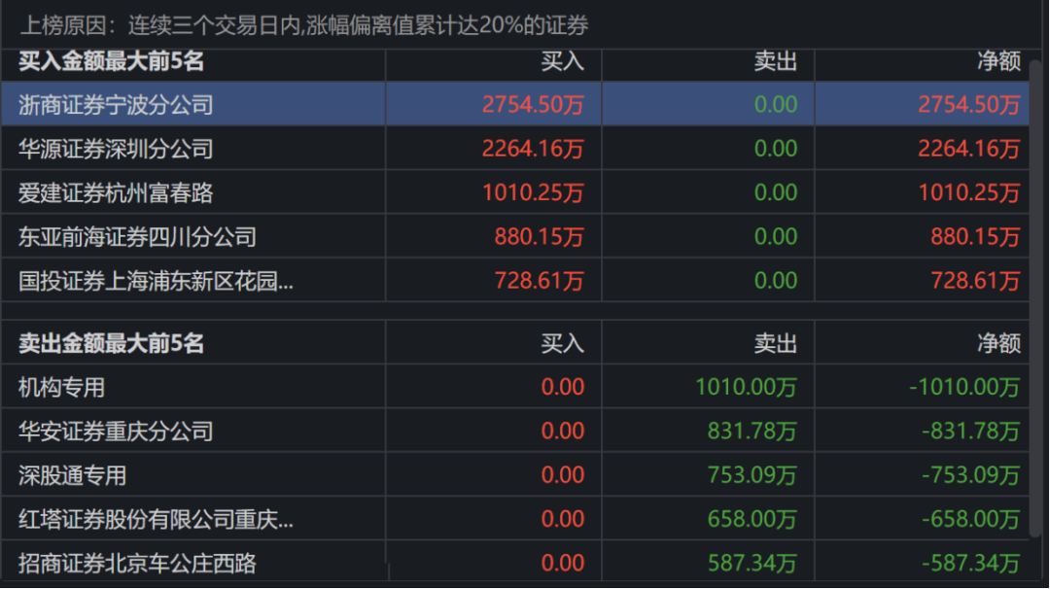Select the 浙商证券宁波分公司 row
This screenshot has height=589, width=1050.
[515, 104]
